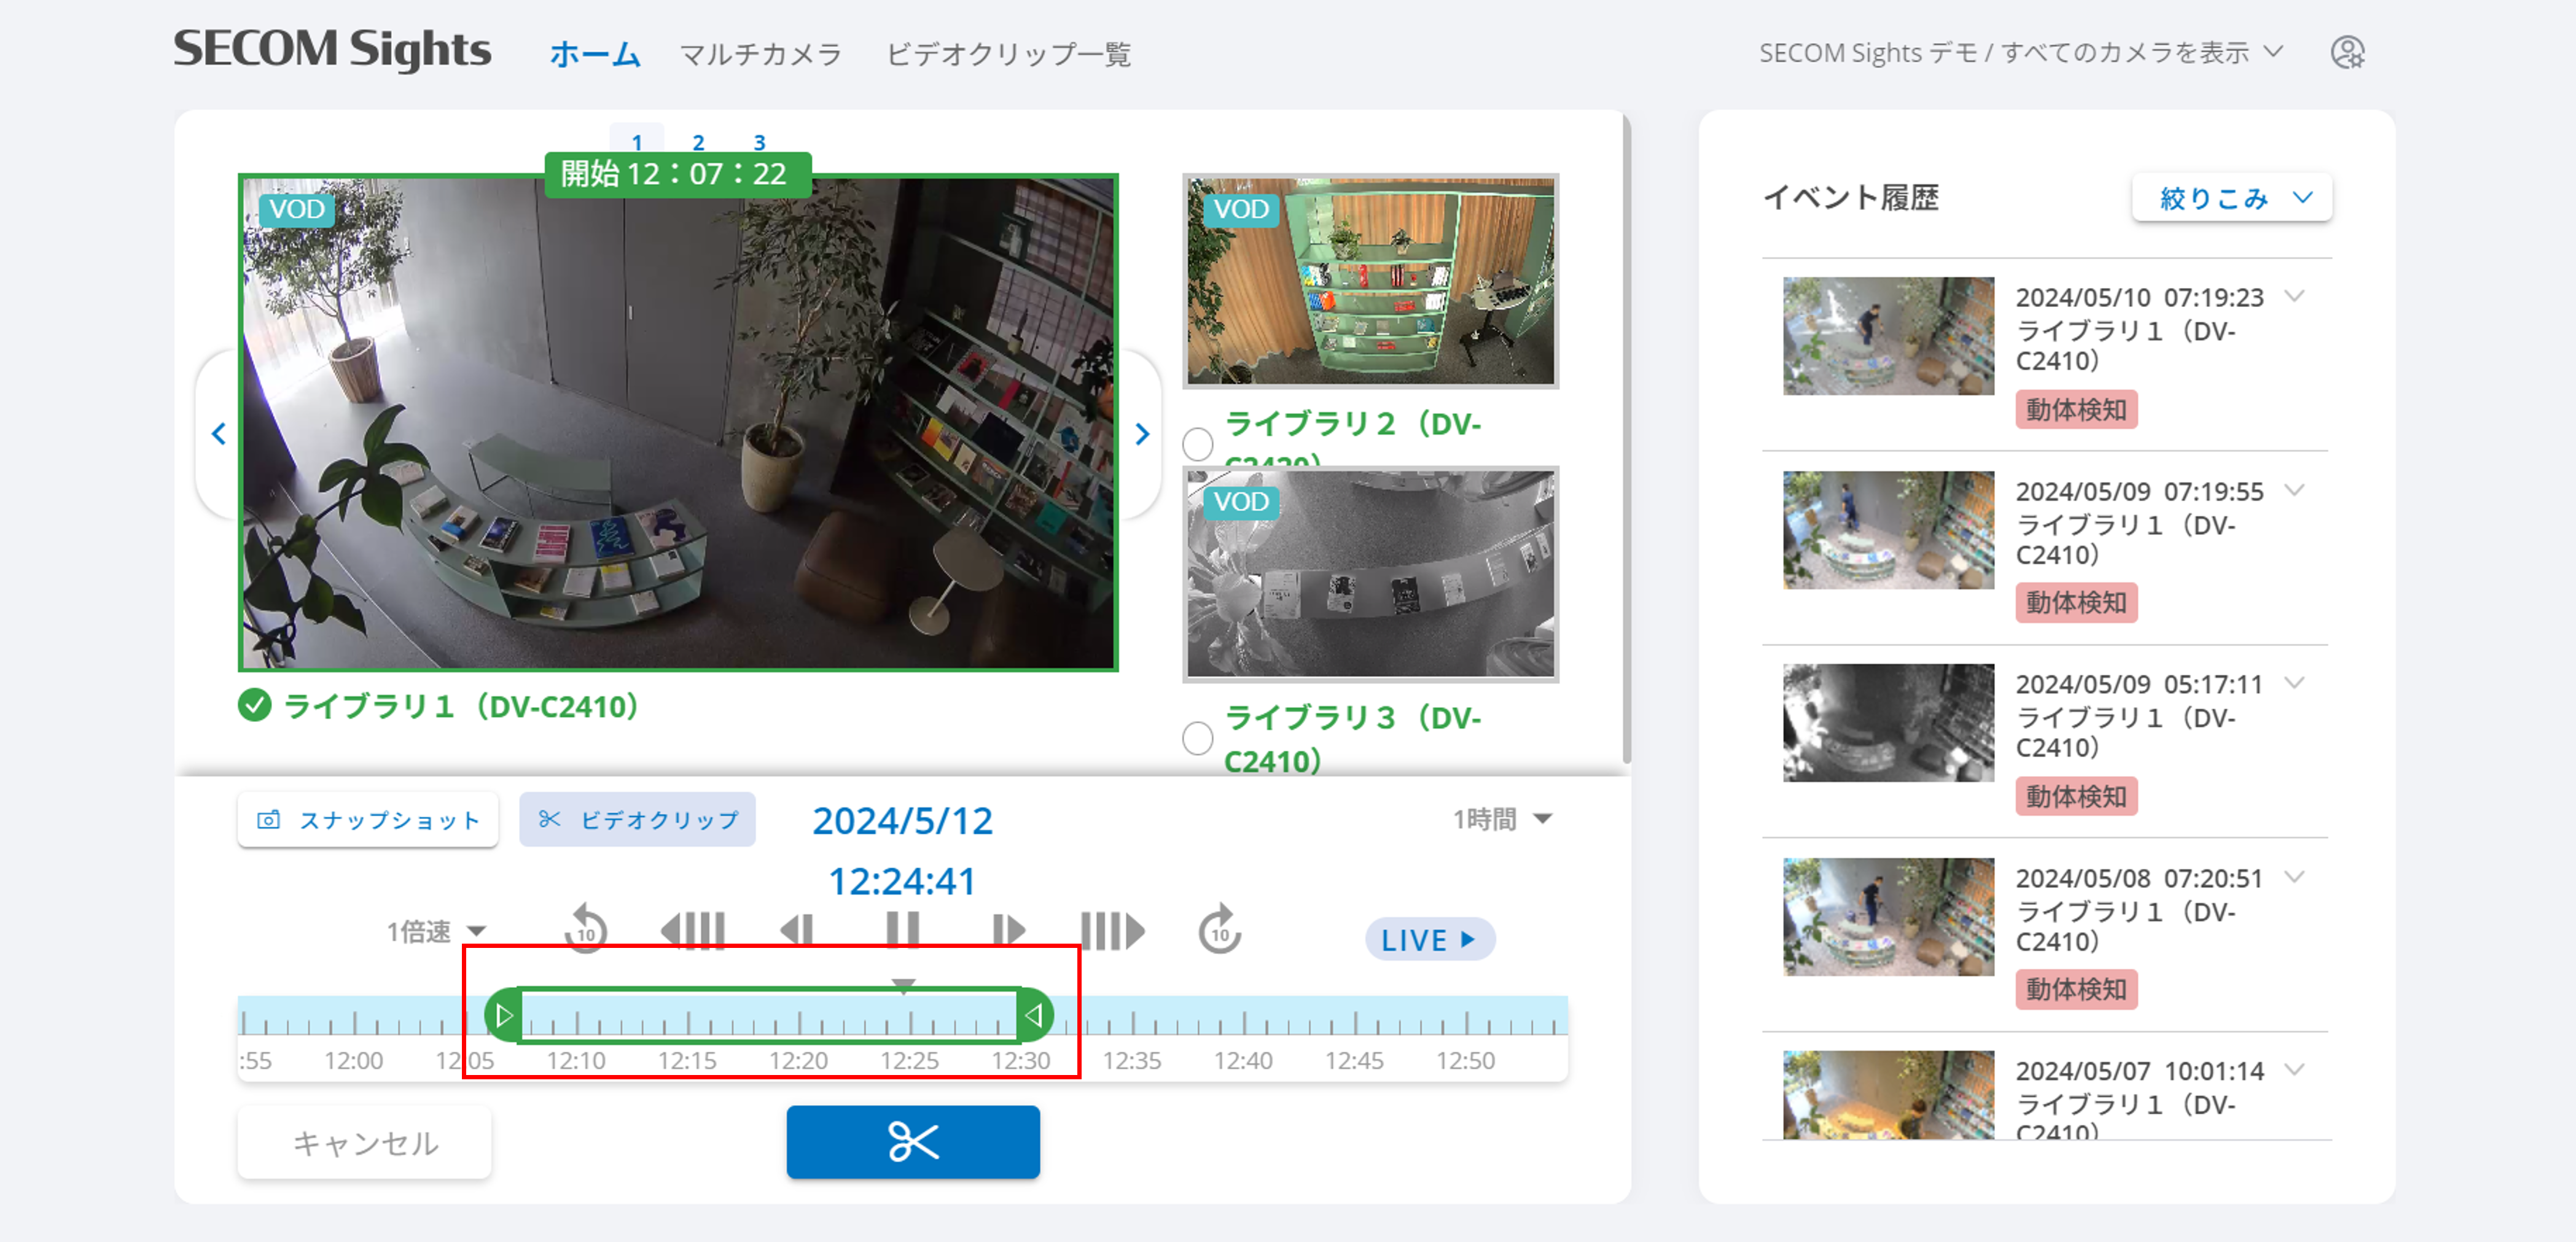Screen dimensions: 2576x1242
Task: Select radio button for ライブラリ３ camera
Action: click(1197, 739)
